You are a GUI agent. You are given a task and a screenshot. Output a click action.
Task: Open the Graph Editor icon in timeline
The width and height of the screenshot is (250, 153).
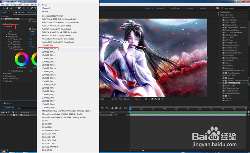pyautogui.click(x=125, y=108)
